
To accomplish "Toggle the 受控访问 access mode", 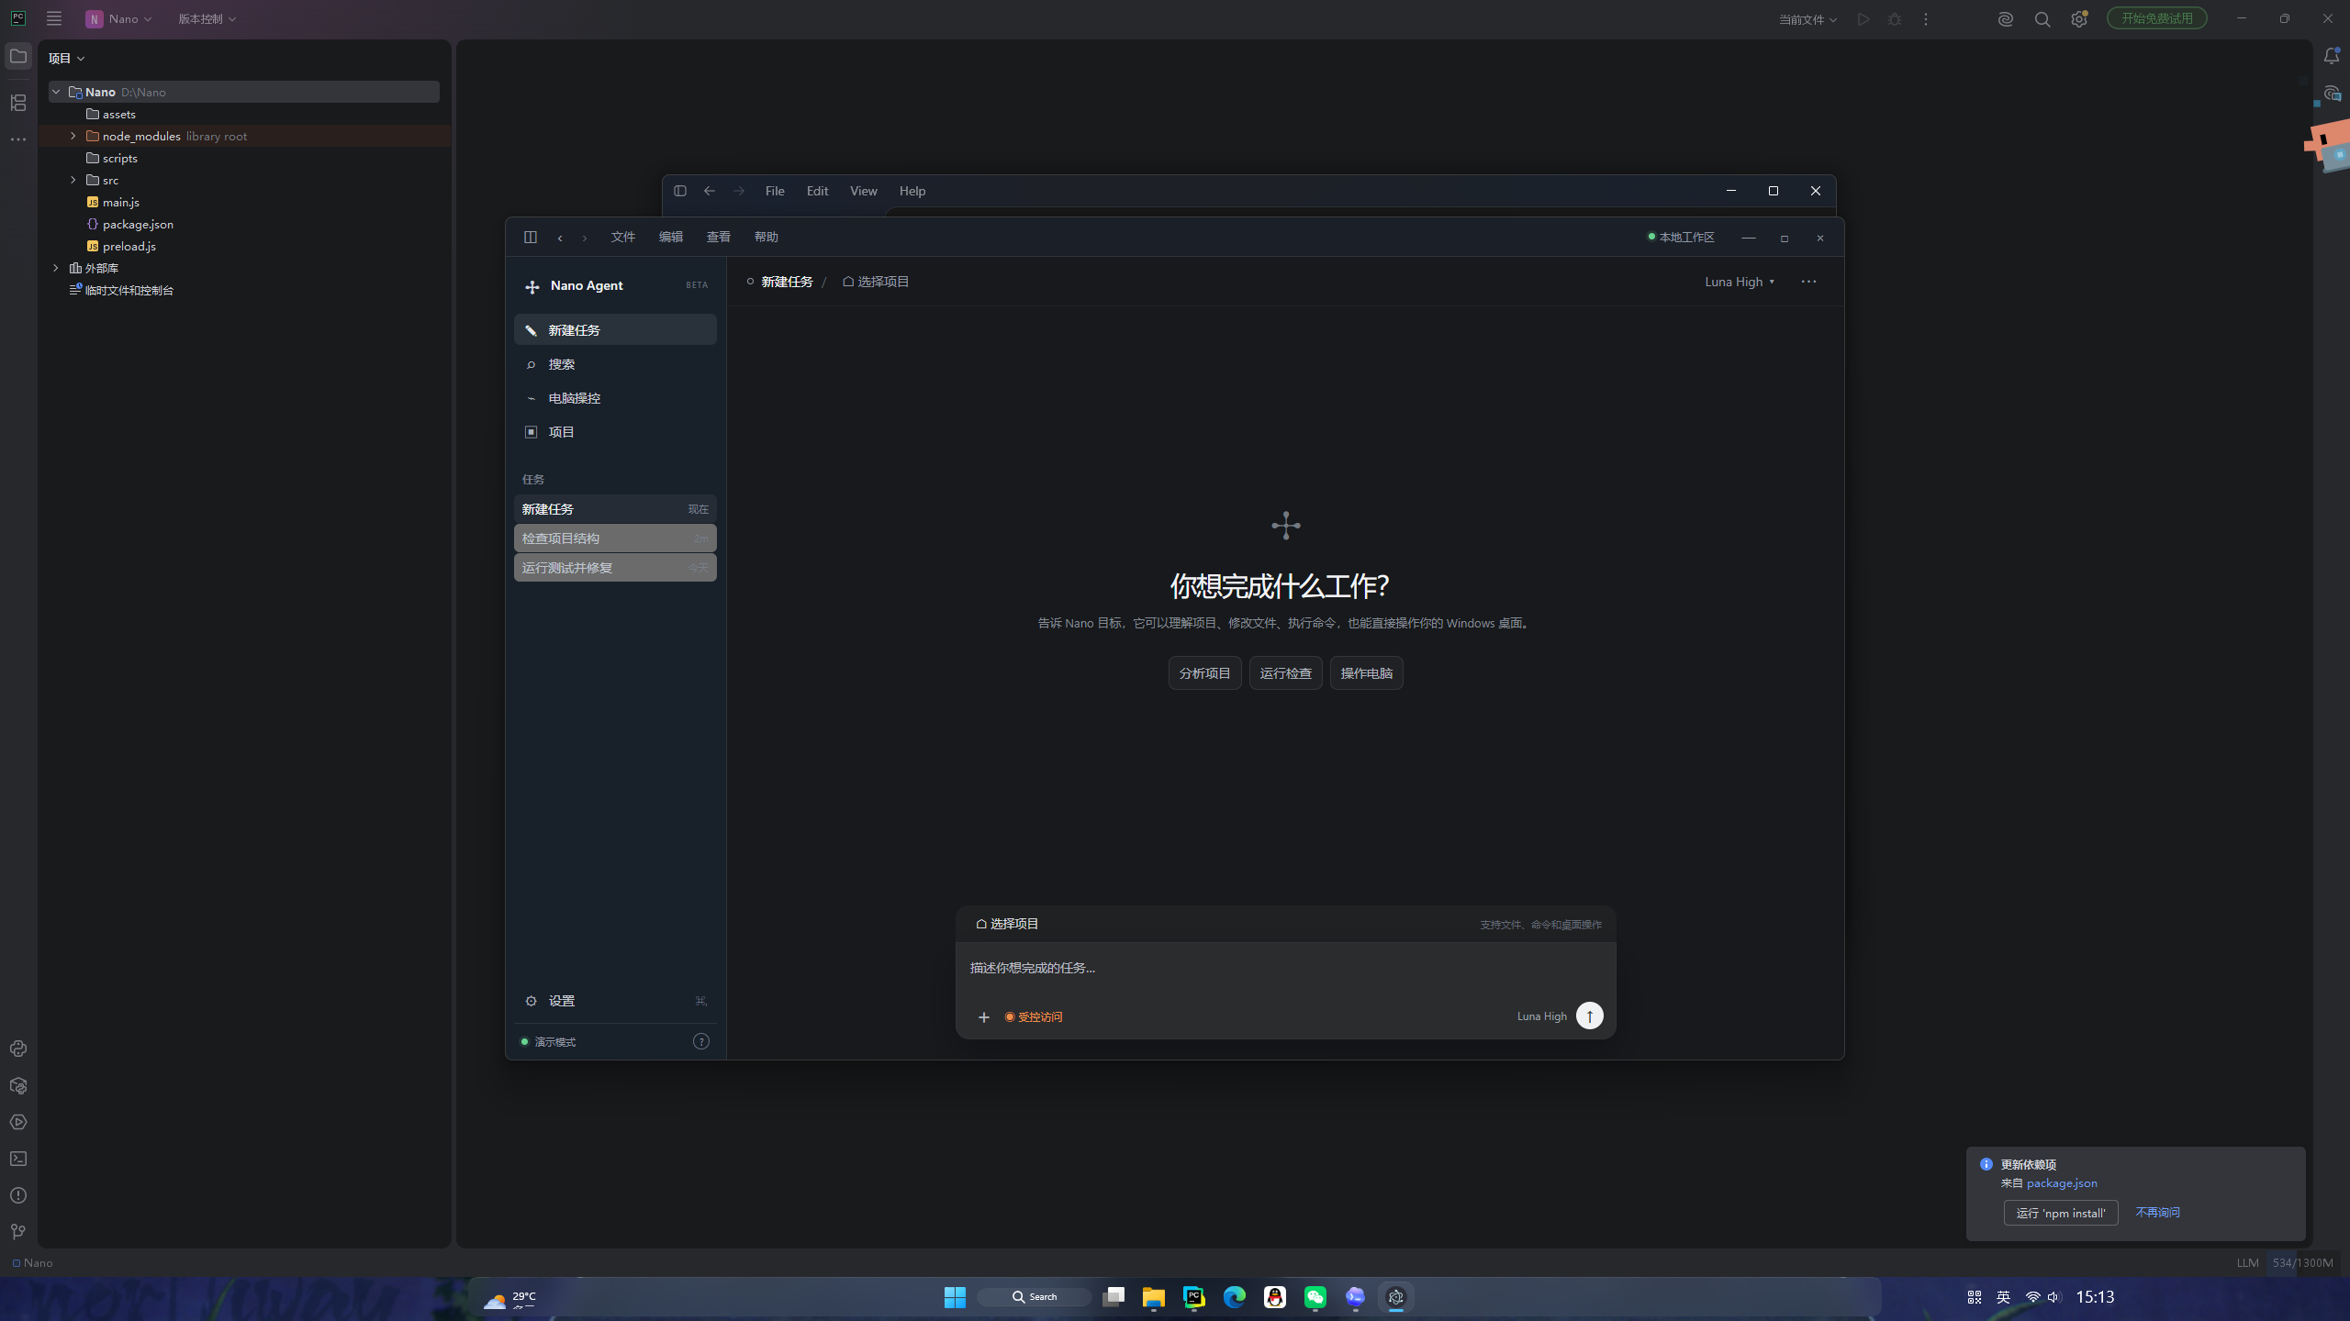I will pyautogui.click(x=1034, y=1016).
